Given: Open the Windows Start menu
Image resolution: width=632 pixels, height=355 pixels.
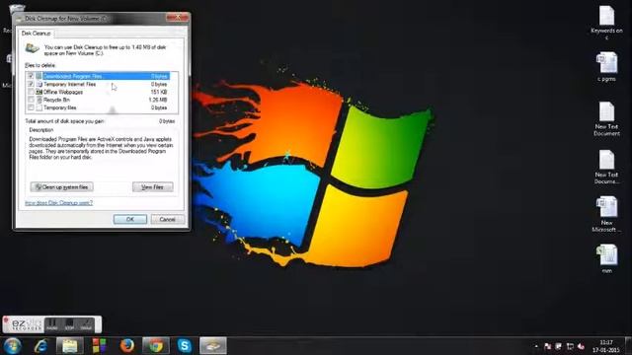Looking at the screenshot, I should pos(12,346).
